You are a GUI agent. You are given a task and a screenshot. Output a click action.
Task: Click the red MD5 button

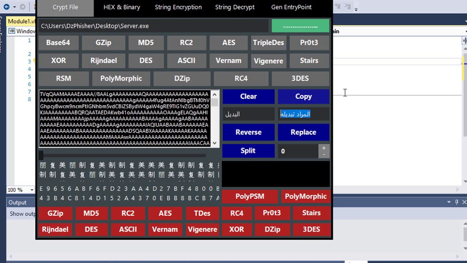(91, 213)
